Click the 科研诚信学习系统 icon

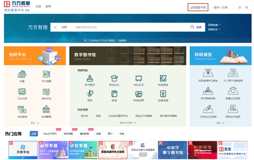pyautogui.click(x=208, y=73)
